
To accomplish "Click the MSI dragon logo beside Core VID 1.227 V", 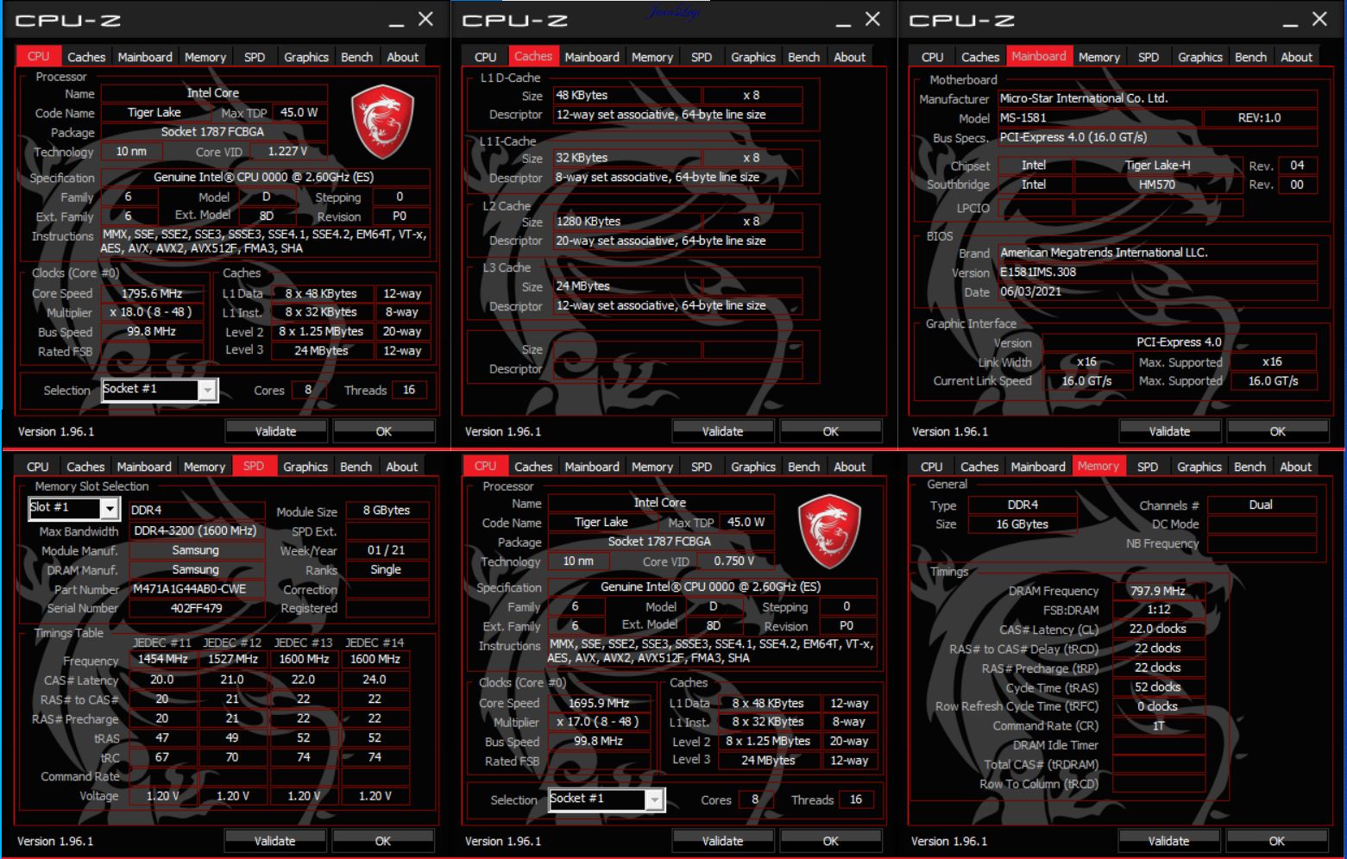I will 382,122.
